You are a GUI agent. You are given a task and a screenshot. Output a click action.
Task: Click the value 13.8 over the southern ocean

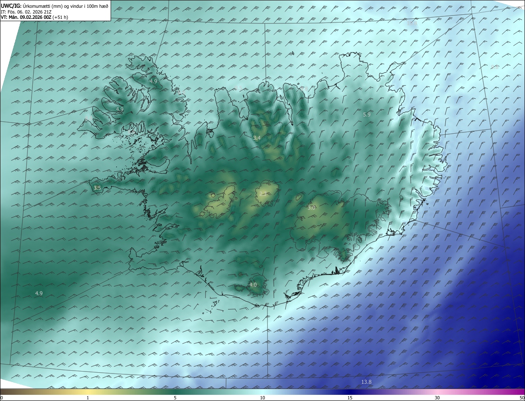coord(366,382)
